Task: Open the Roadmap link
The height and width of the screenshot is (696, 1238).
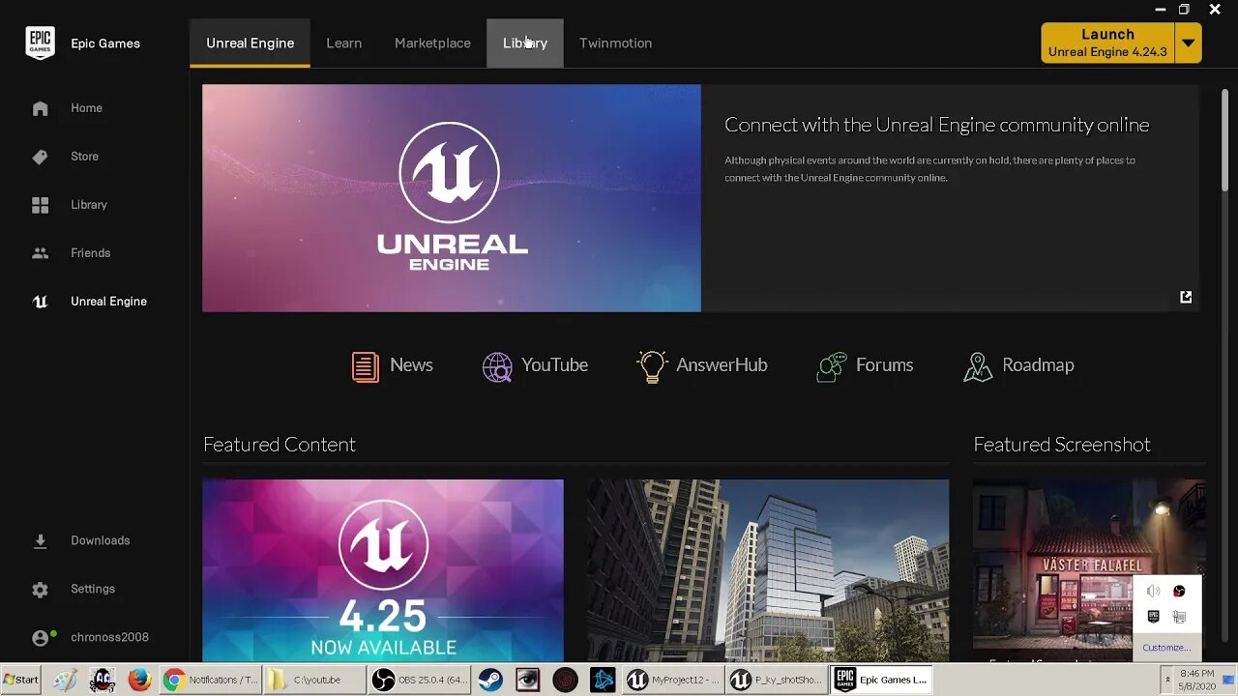Action: point(1018,365)
